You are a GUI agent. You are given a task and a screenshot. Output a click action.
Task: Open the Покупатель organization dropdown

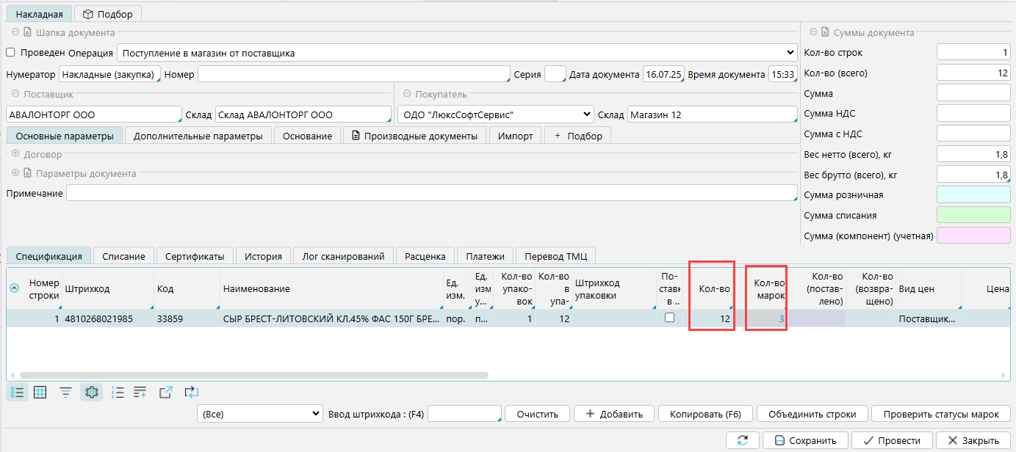pyautogui.click(x=495, y=114)
